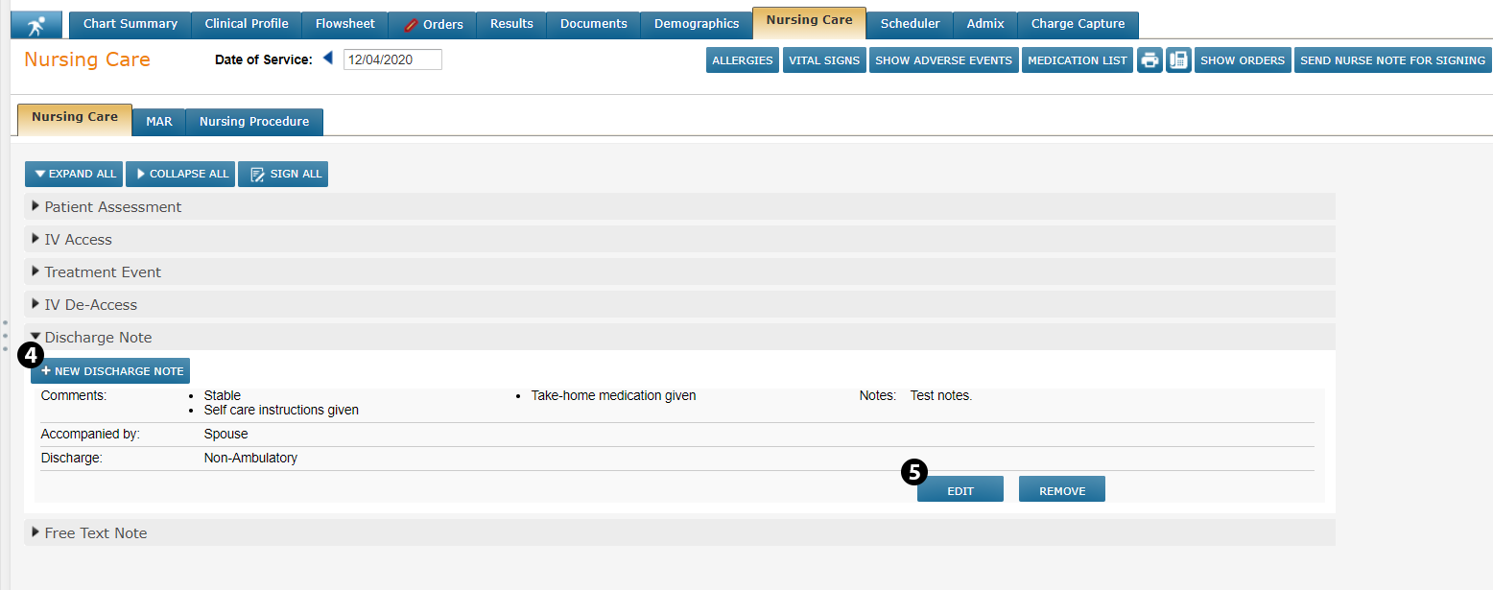Click the fax machine icon button
Viewport: 1493px width, 590px height.
(1178, 60)
